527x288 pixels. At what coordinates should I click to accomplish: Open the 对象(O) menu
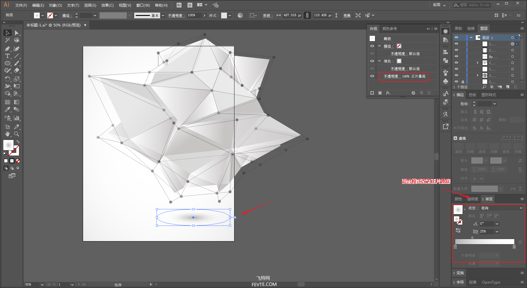(55, 5)
